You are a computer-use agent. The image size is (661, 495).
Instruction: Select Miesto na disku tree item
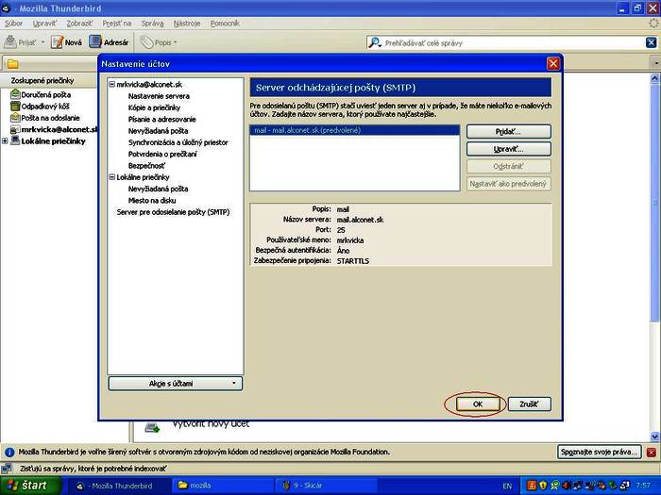[152, 200]
